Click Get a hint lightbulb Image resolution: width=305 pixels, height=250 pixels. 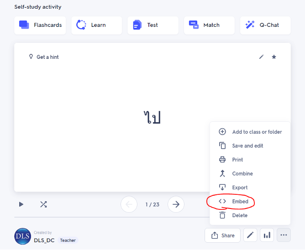[x=31, y=57]
